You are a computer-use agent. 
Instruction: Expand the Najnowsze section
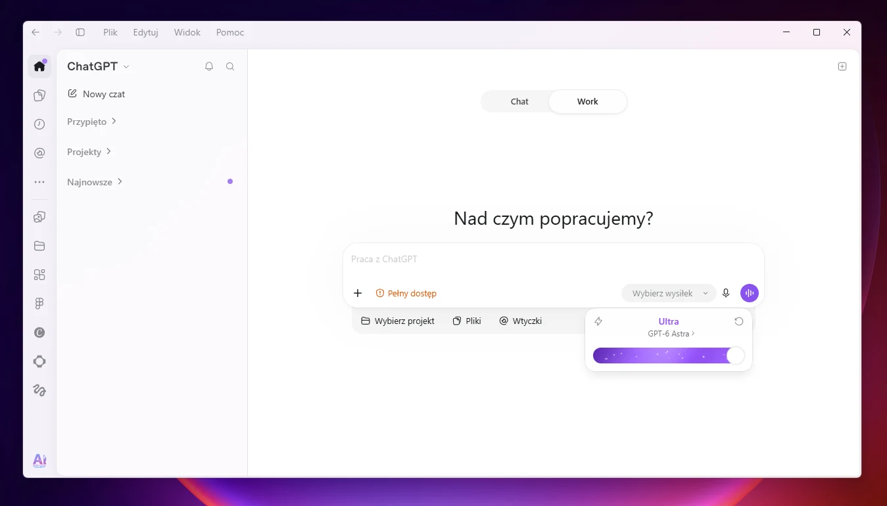point(95,182)
